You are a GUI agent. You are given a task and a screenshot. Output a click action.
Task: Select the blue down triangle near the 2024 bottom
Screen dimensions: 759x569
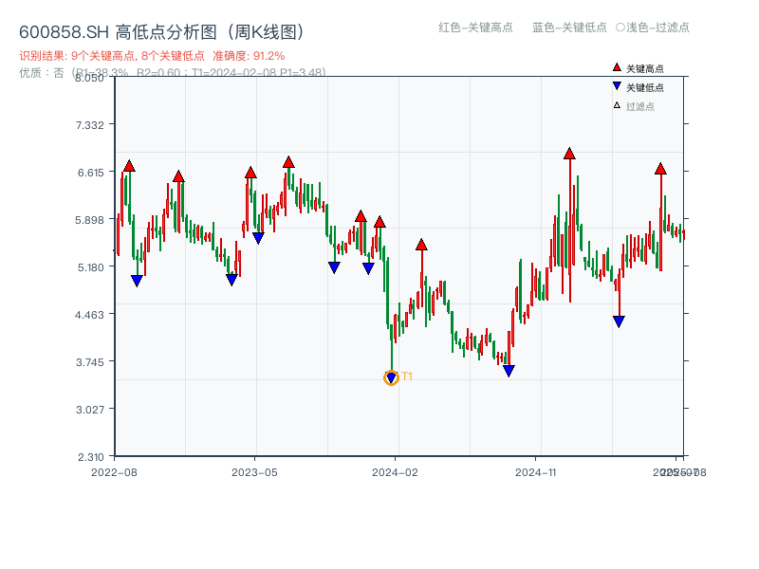pyautogui.click(x=509, y=368)
